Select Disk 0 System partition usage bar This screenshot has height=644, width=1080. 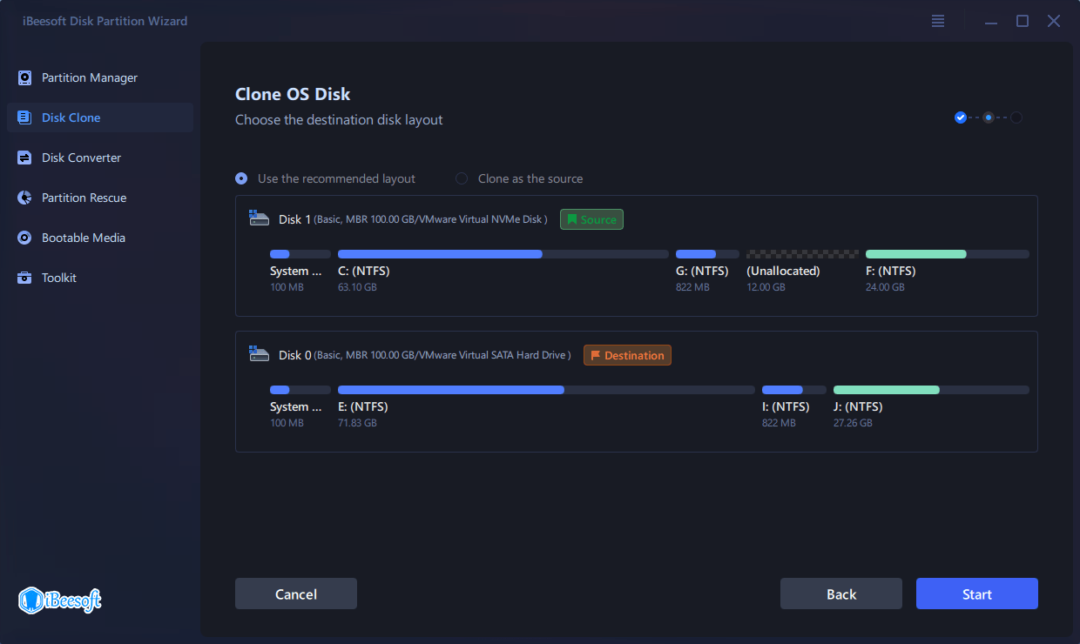[x=300, y=390]
